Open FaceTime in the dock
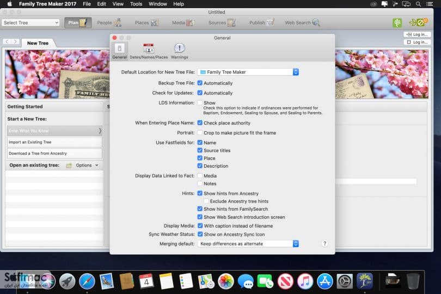Viewport: 441px width, 294px height. (265, 281)
